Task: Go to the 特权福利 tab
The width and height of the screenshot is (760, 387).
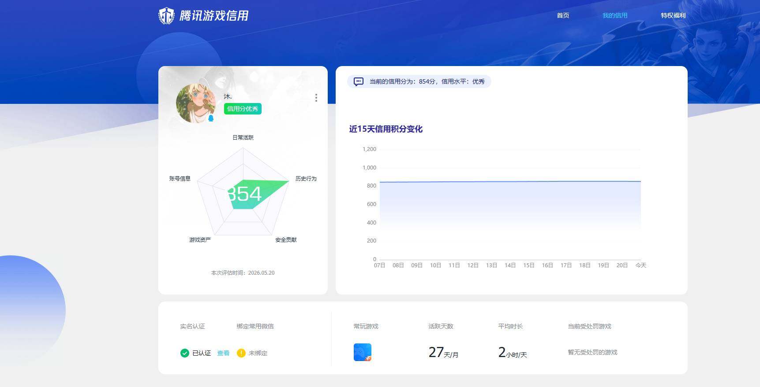Action: [x=673, y=15]
